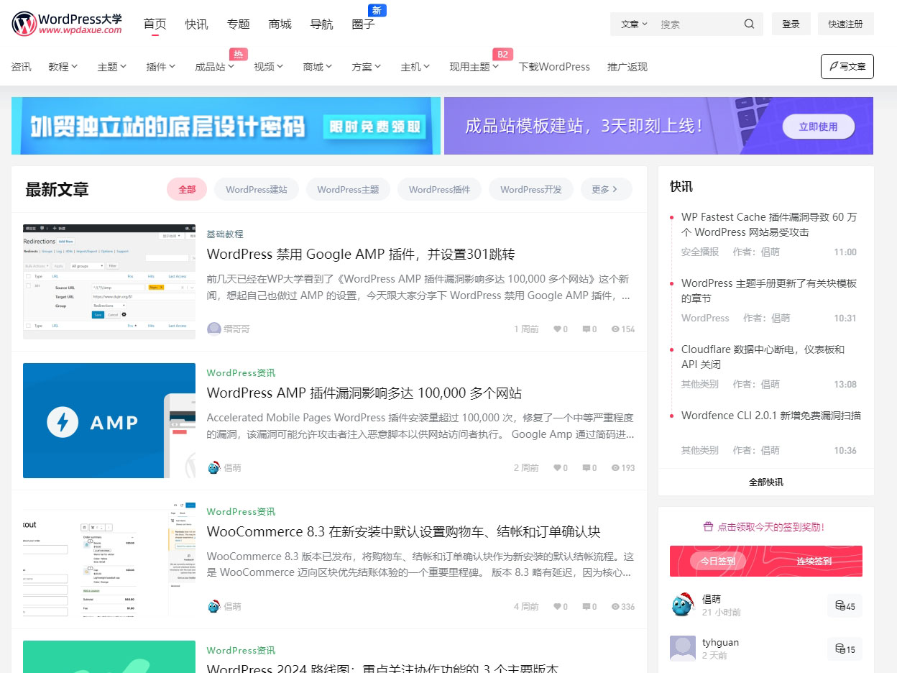Open the 文章 search type dropdown
Image resolution: width=897 pixels, height=673 pixels.
(x=632, y=24)
